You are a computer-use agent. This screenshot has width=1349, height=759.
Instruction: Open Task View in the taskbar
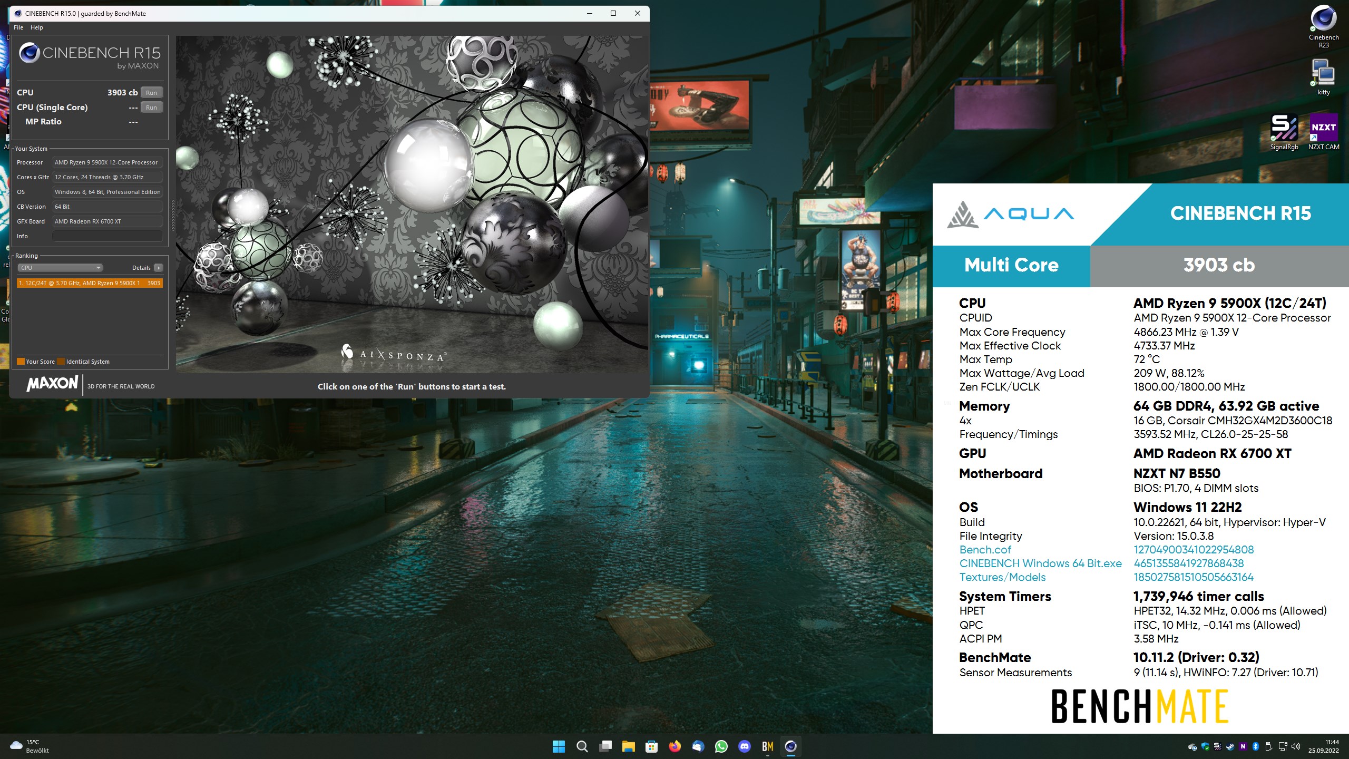click(605, 746)
